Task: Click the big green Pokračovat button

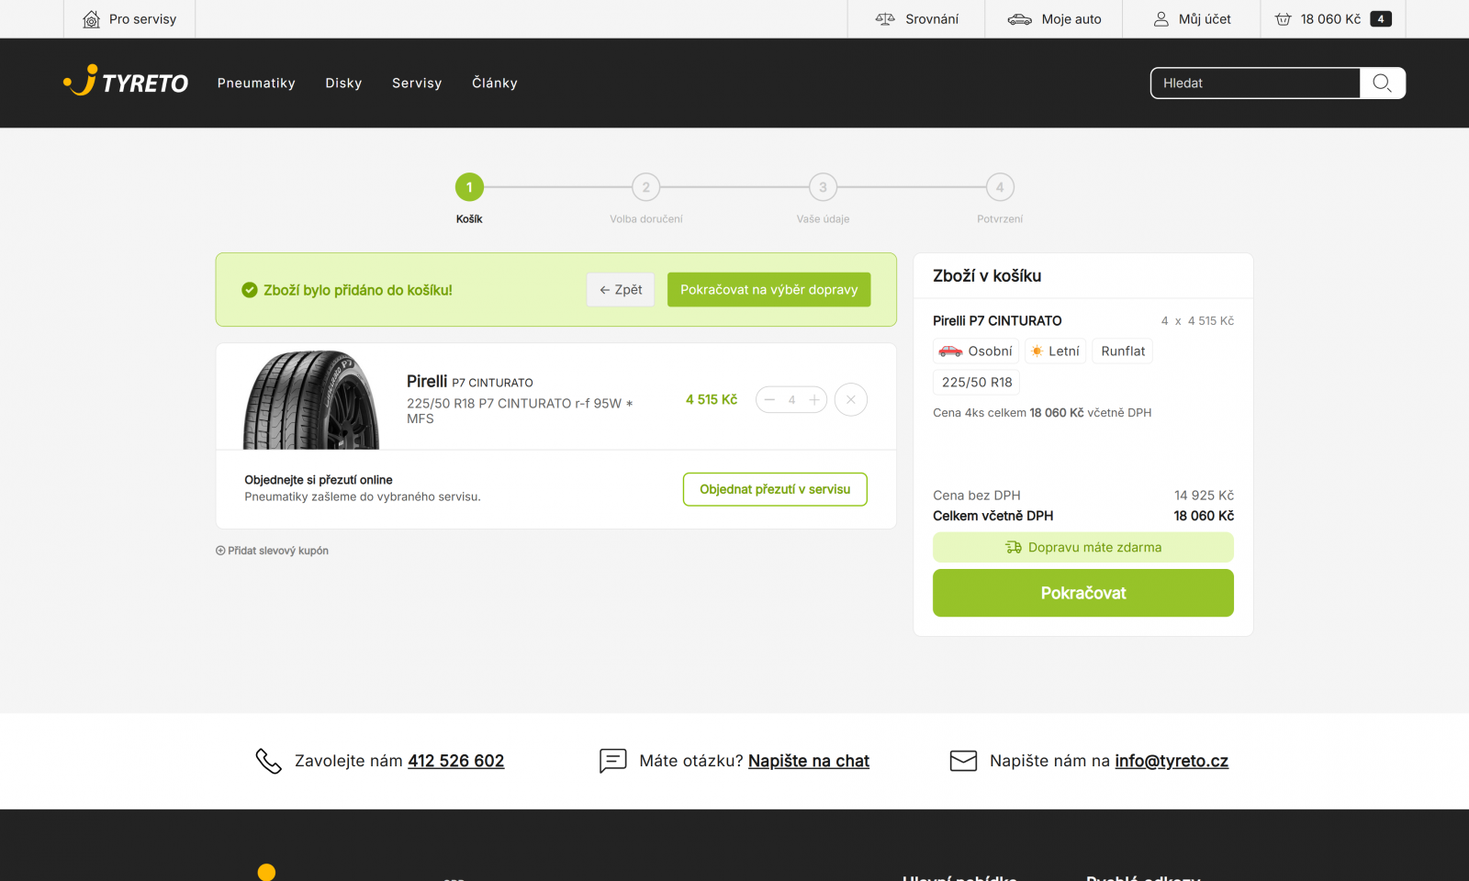Action: point(1083,593)
